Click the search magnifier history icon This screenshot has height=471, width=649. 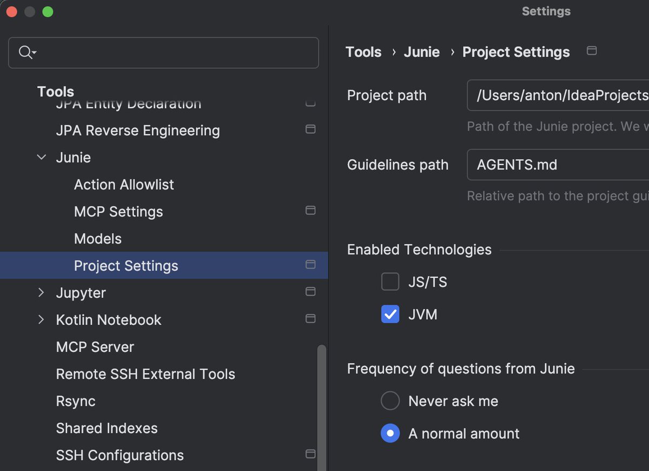pyautogui.click(x=27, y=53)
